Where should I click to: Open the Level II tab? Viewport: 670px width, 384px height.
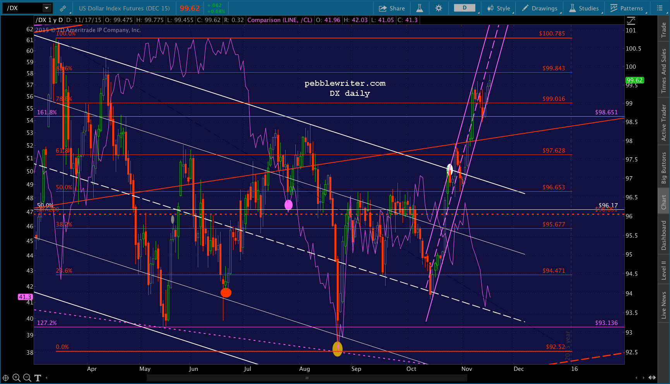coord(664,270)
